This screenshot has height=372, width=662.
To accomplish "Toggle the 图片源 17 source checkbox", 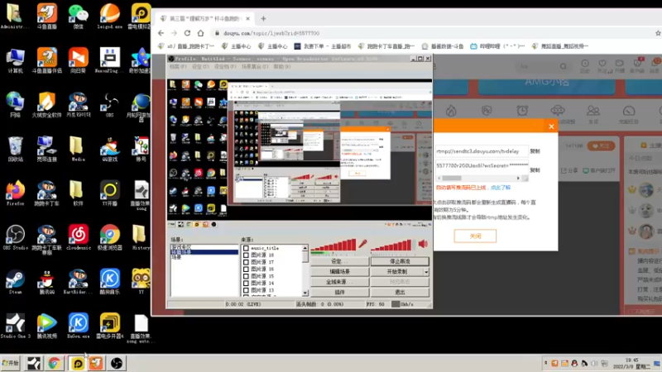I will pos(246,262).
